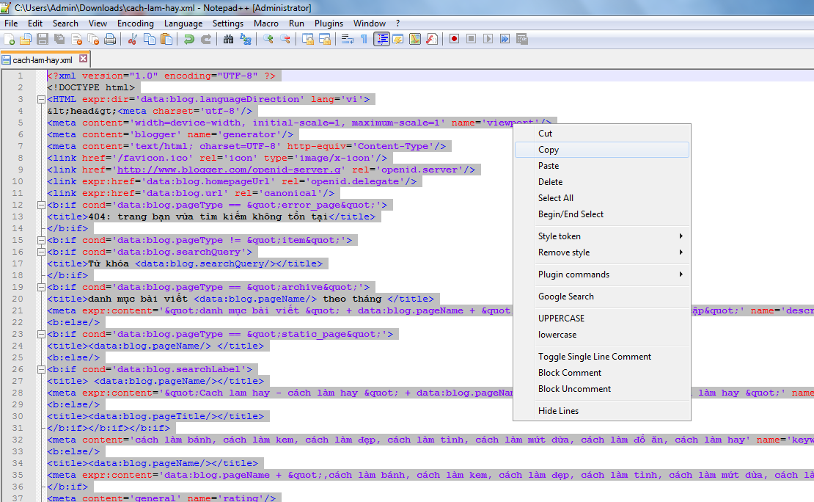Select the cach-lam-hay.xml document tab

(43, 59)
